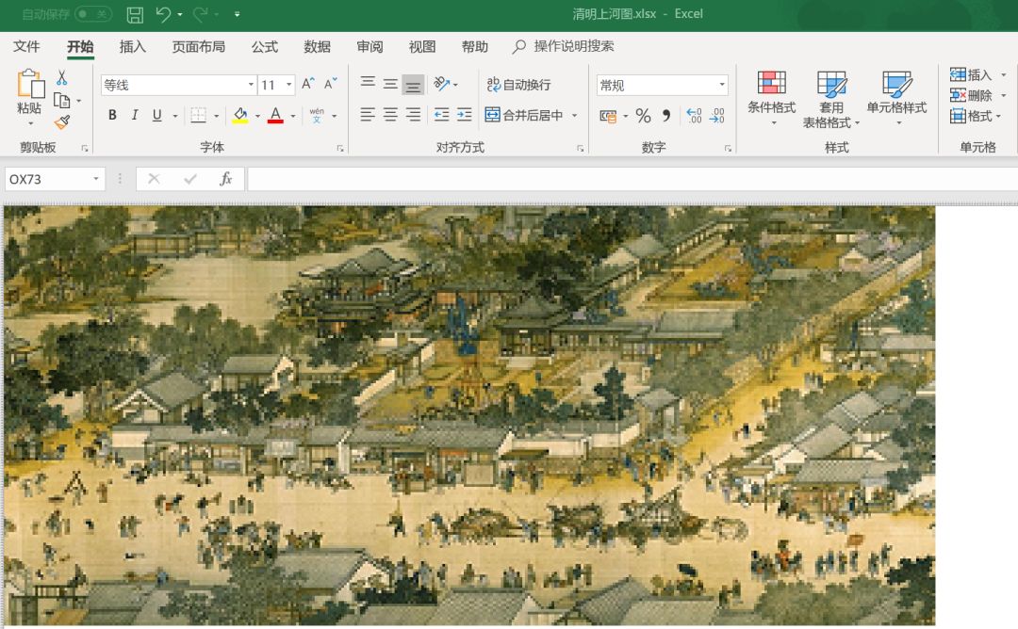This screenshot has width=1018, height=629.
Task: Decrease font size with smaller A icon
Action: tap(331, 85)
